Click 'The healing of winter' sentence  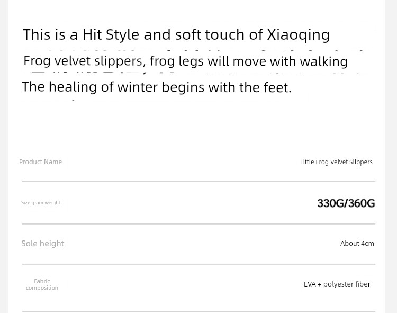click(157, 87)
